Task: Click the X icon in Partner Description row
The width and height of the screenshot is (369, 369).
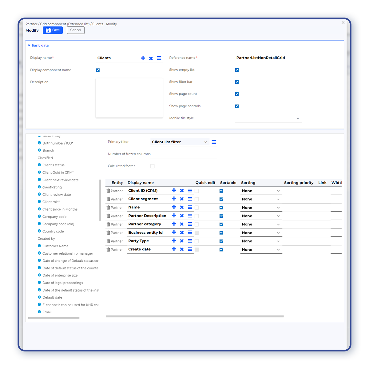Action: coord(182,216)
